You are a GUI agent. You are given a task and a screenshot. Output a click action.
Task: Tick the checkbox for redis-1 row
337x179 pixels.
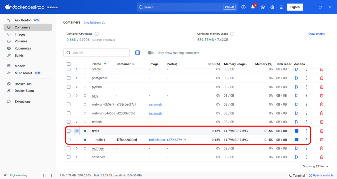(x=69, y=140)
